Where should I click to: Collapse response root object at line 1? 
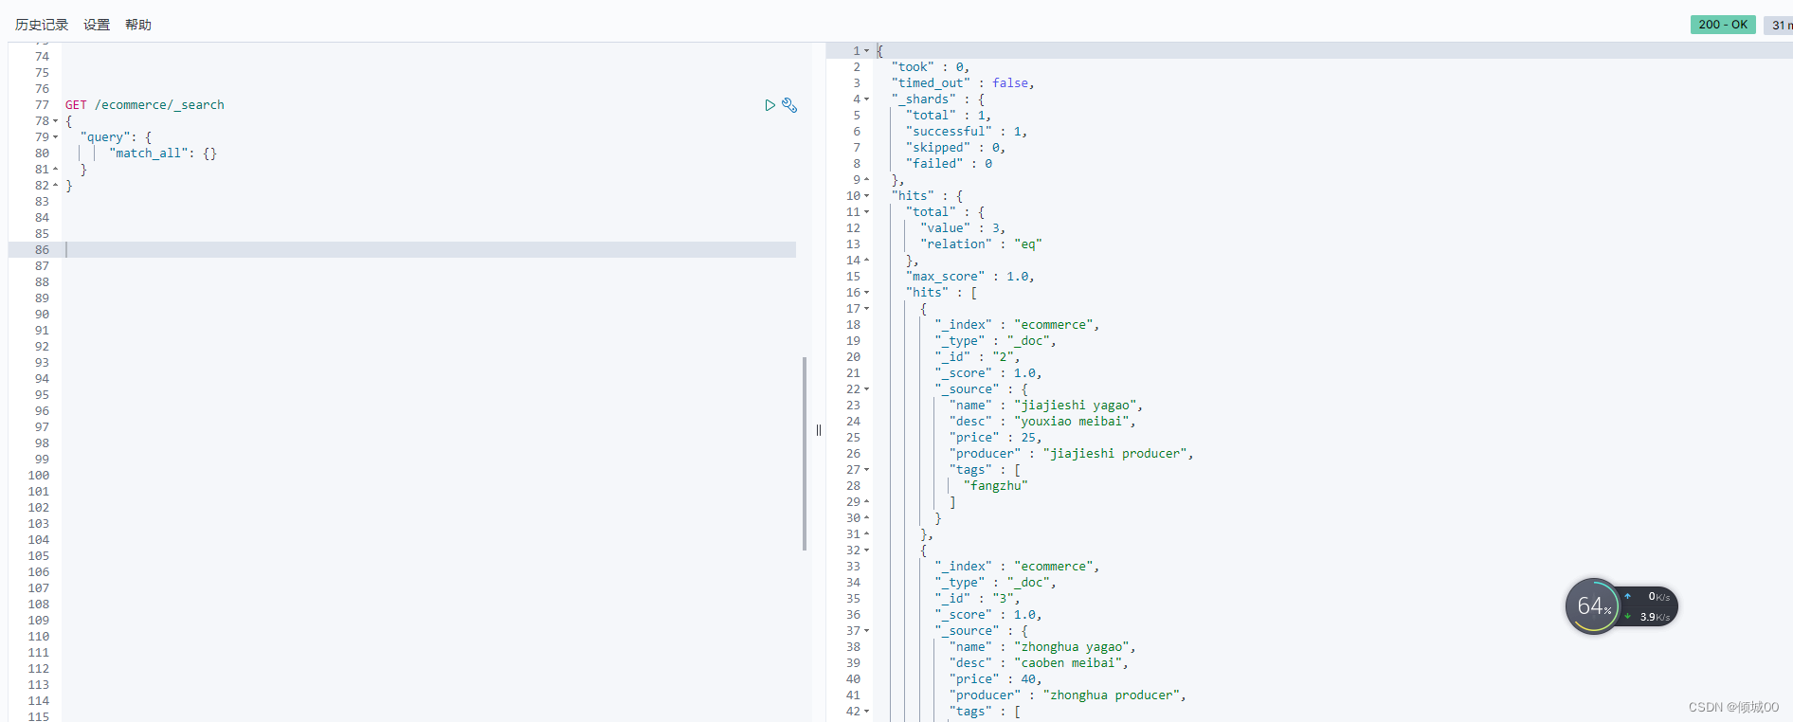(x=866, y=51)
